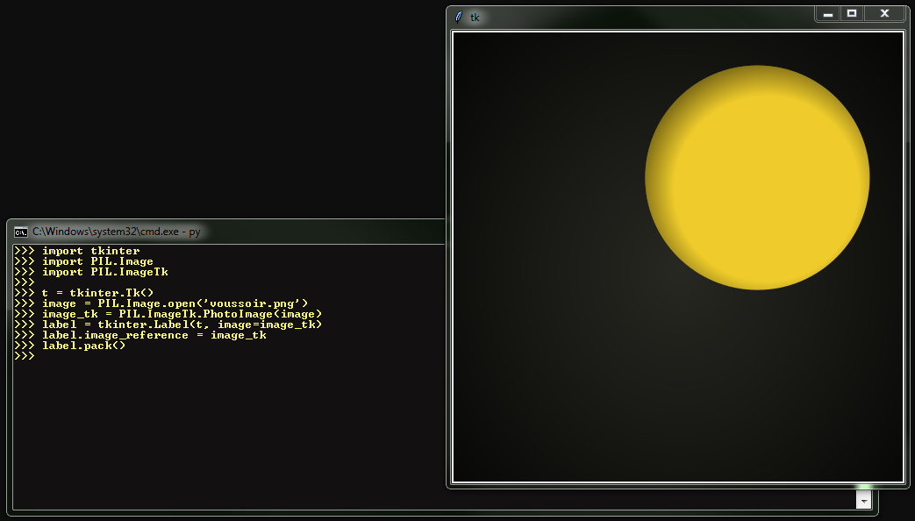The height and width of the screenshot is (521, 915).
Task: Click the "label.pack()" line
Action: coord(83,346)
